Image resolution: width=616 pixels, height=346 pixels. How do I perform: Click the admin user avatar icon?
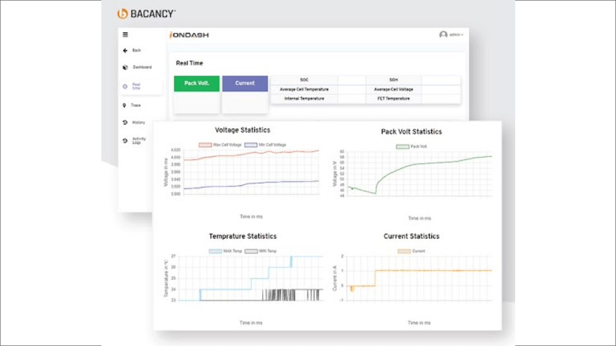point(443,35)
